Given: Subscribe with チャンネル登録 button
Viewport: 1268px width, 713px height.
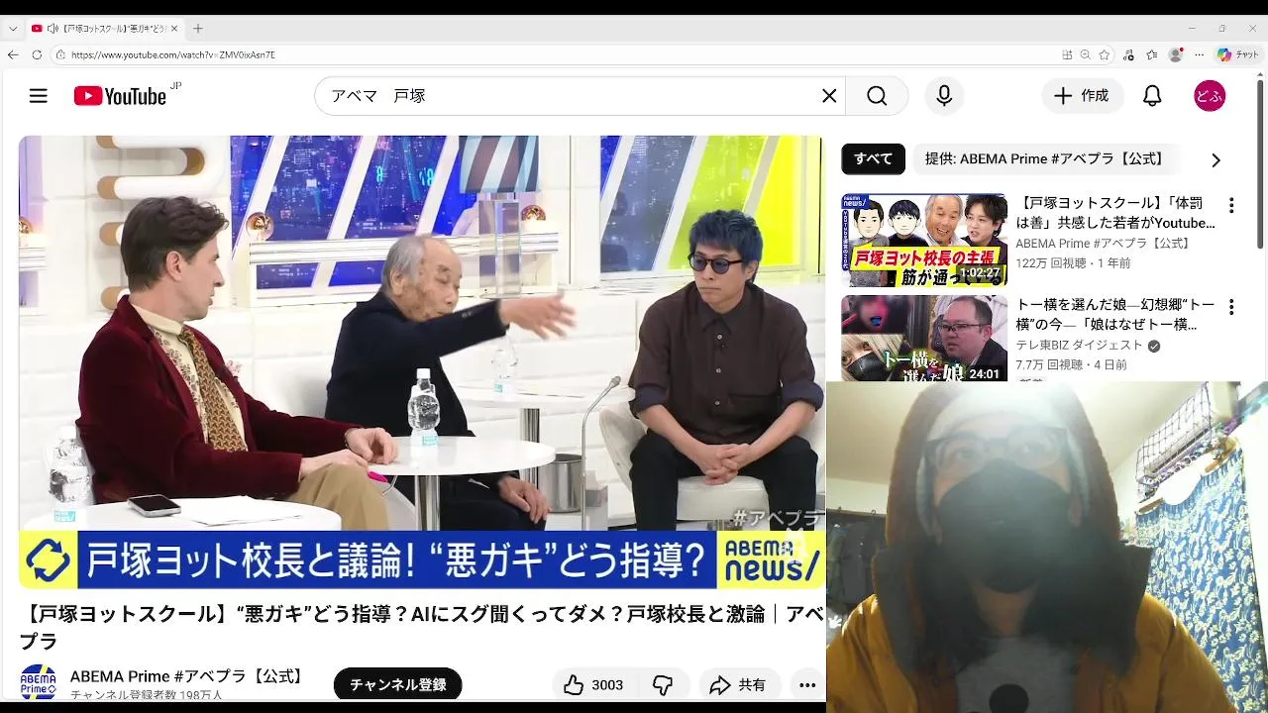Looking at the screenshot, I should 397,684.
